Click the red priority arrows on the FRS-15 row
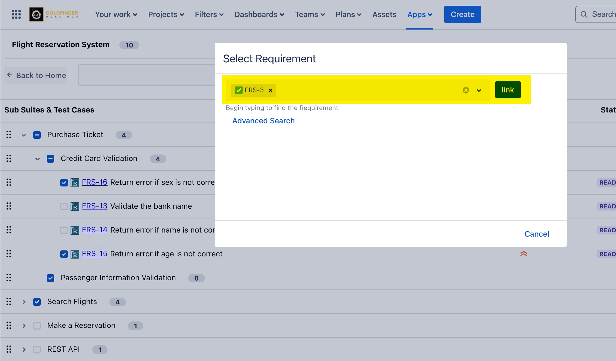616x361 pixels. (523, 254)
